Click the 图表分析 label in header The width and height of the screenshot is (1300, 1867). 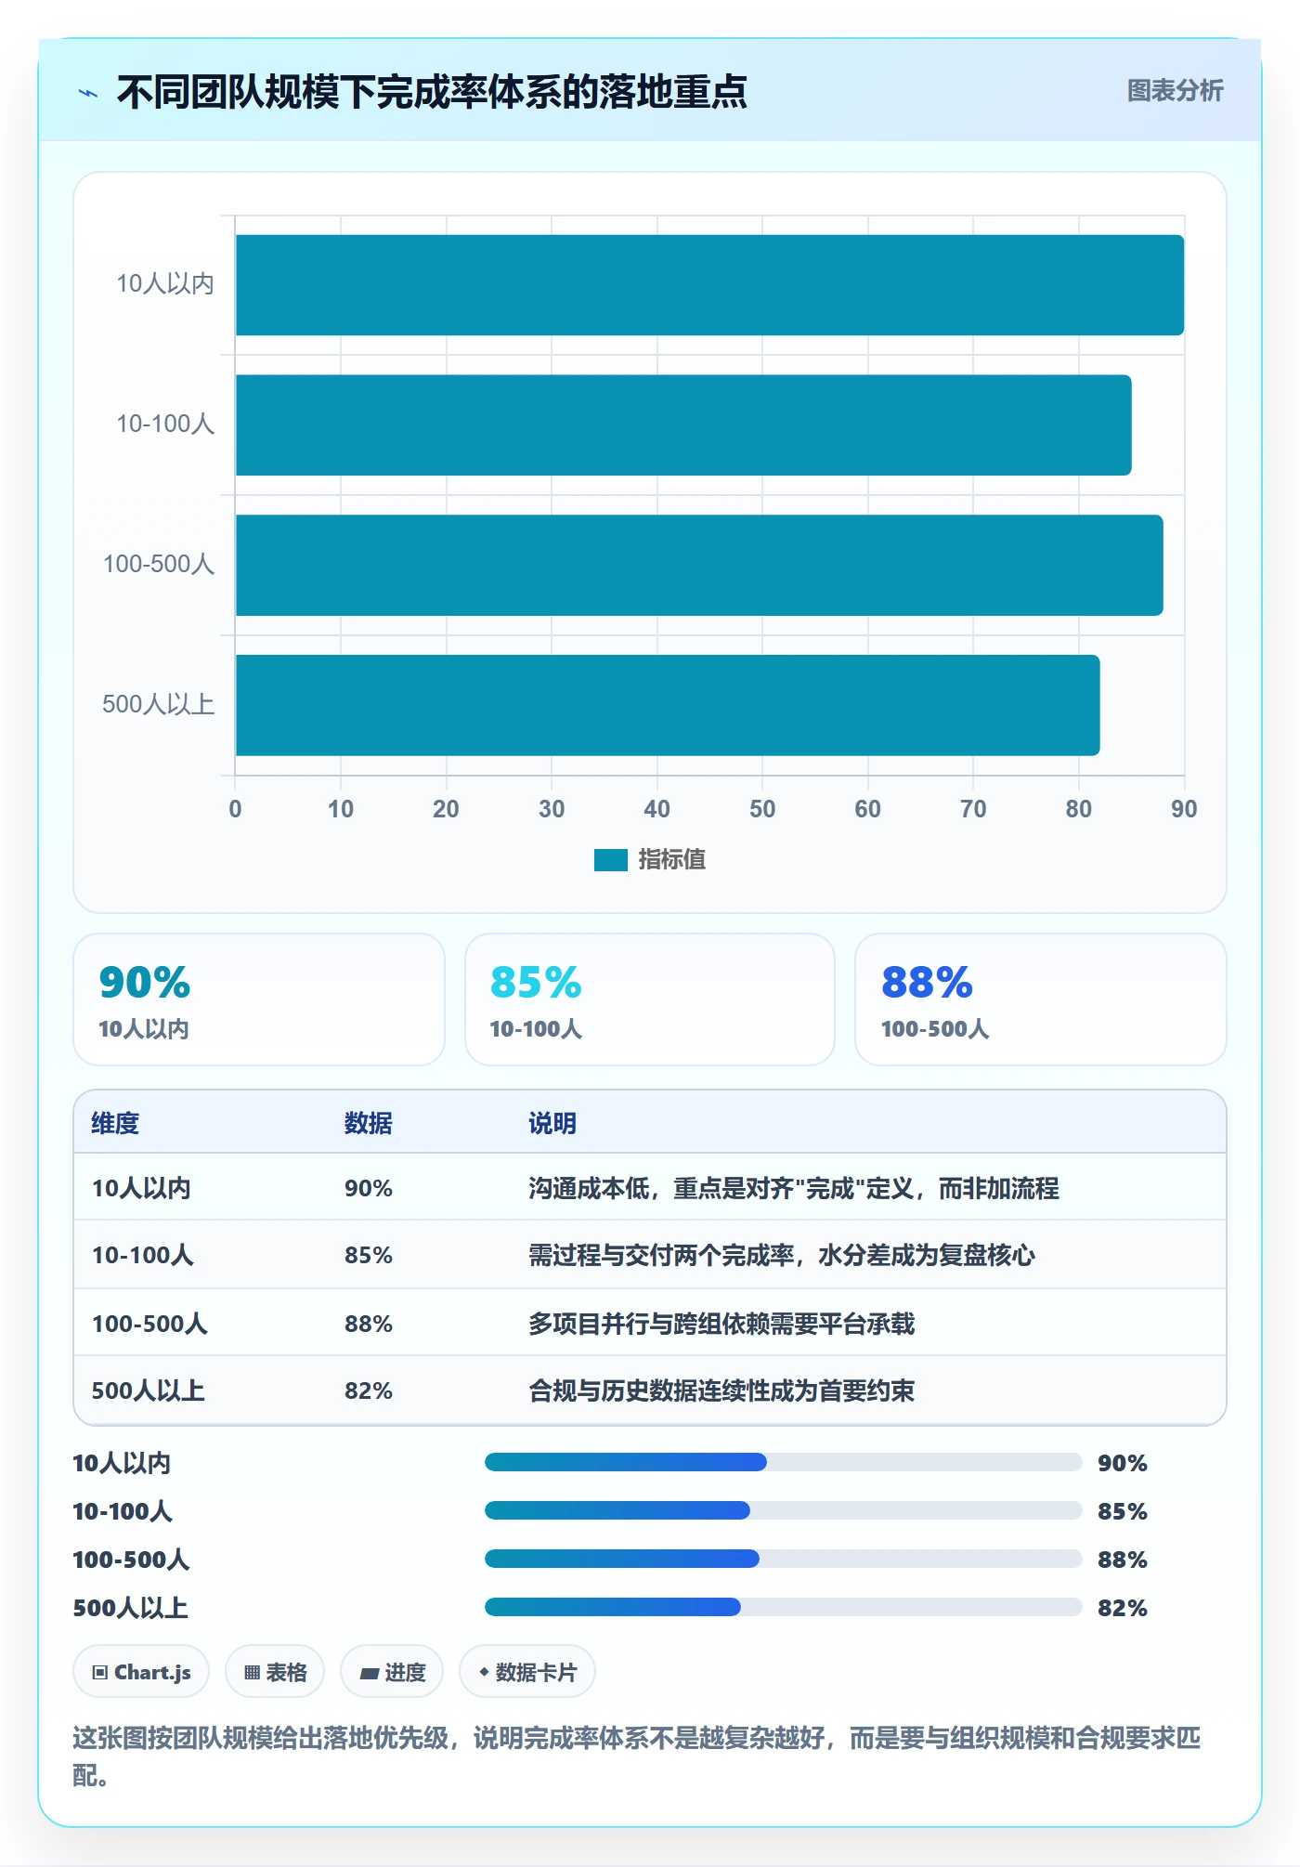[1175, 91]
